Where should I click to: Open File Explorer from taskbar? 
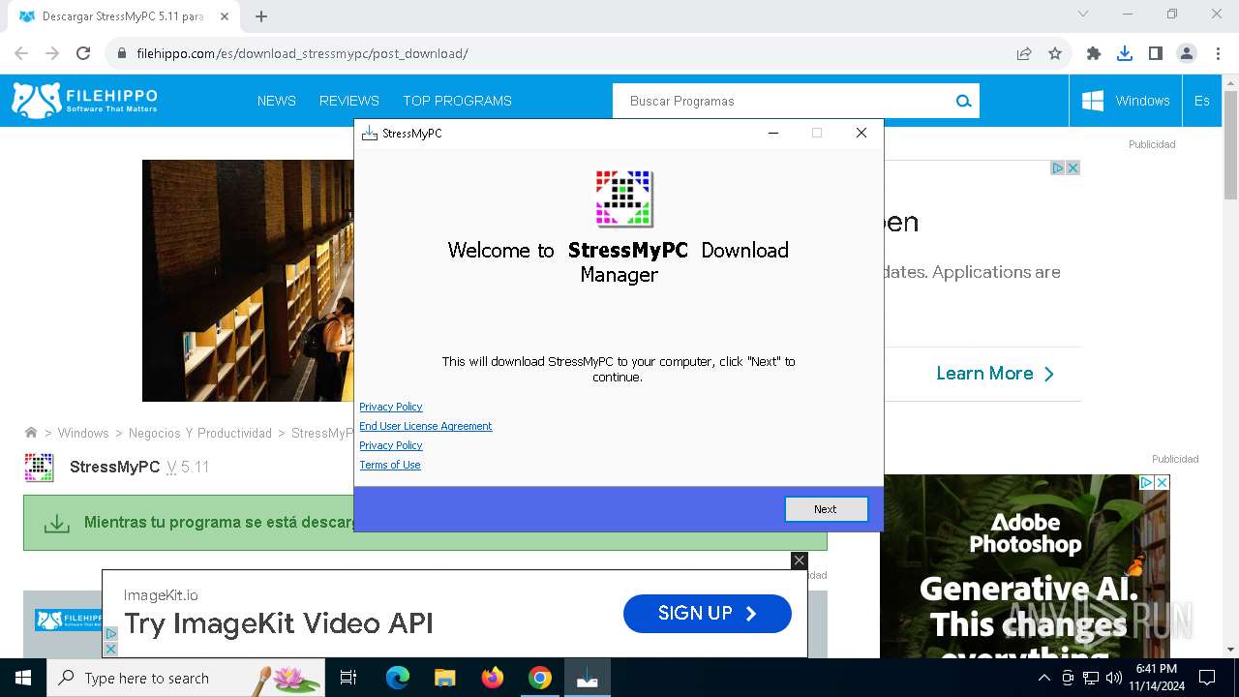pyautogui.click(x=444, y=678)
